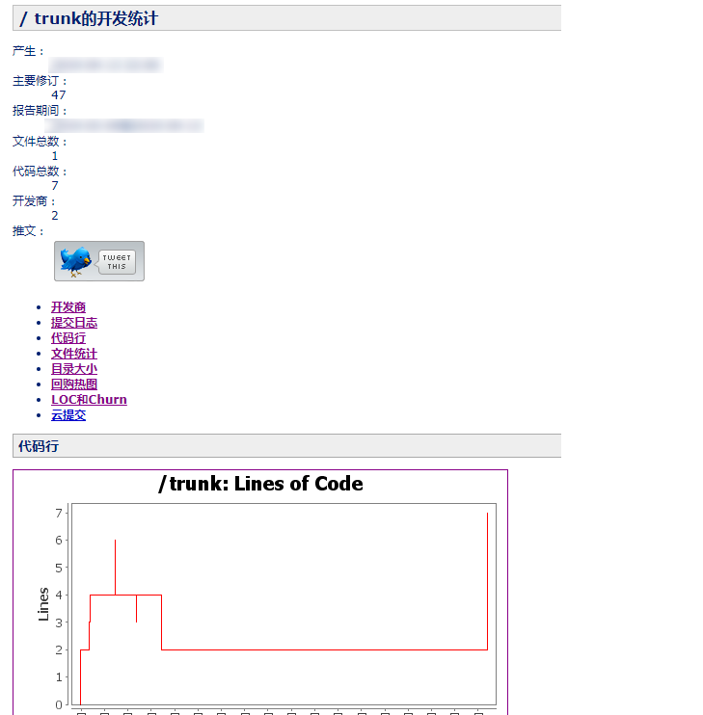Image resolution: width=703 pixels, height=715 pixels.
Task: Click the '/trunk: Lines of Code' chart title
Action: (260, 484)
